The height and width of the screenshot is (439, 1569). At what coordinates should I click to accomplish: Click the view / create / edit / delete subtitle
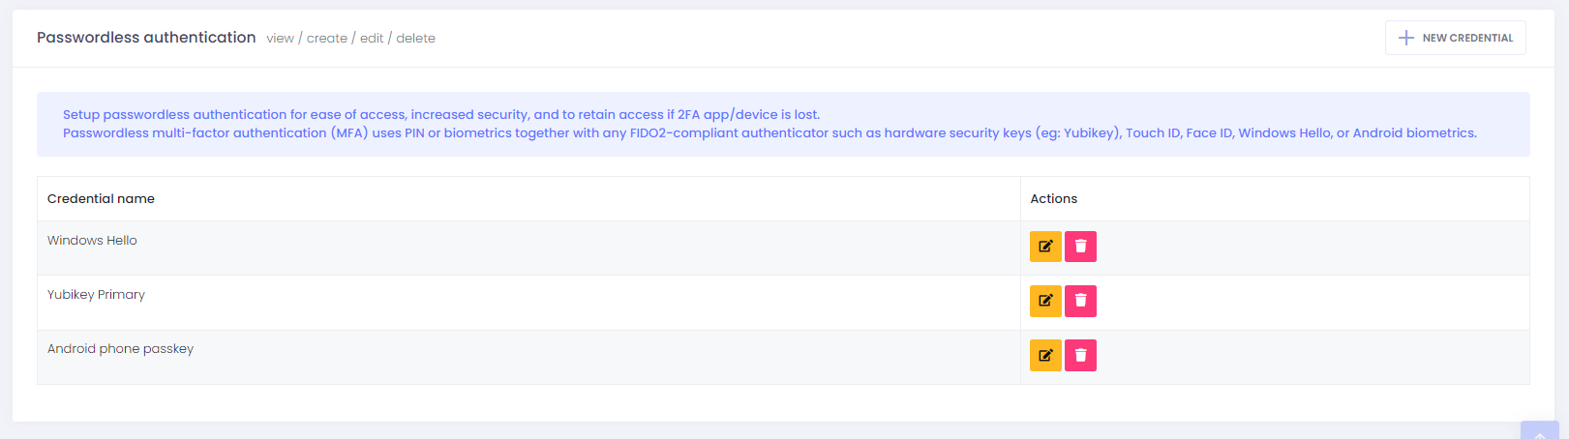[x=350, y=39]
